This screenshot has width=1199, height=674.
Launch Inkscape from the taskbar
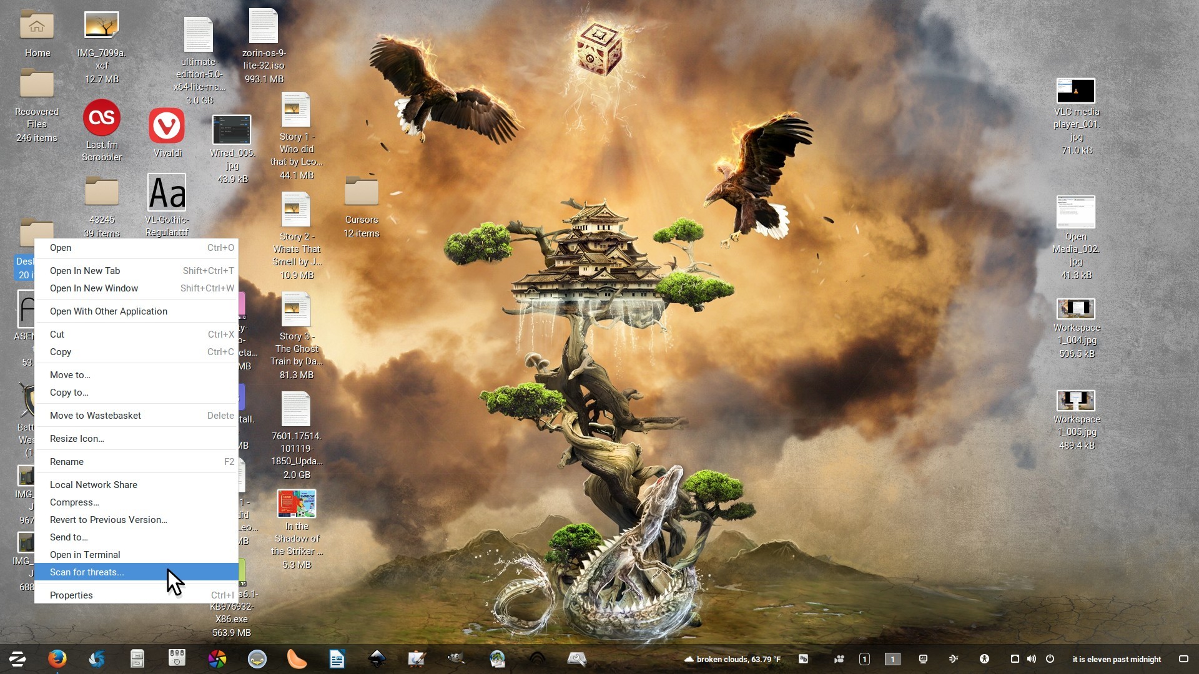(x=377, y=658)
